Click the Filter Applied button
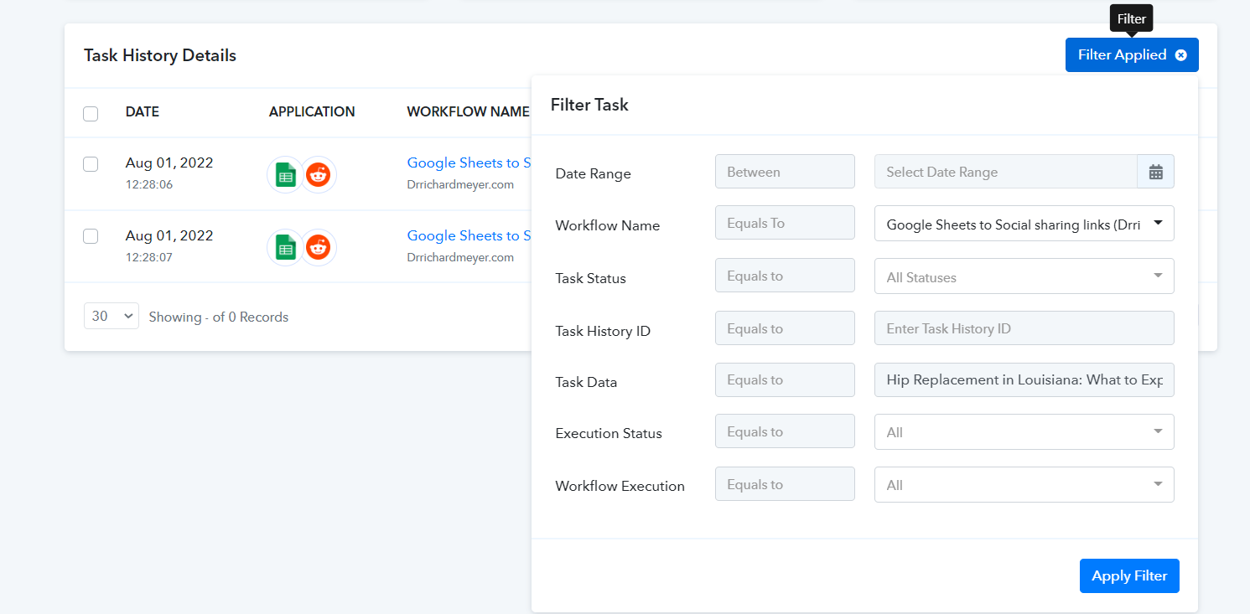The width and height of the screenshot is (1250, 614). (1132, 55)
